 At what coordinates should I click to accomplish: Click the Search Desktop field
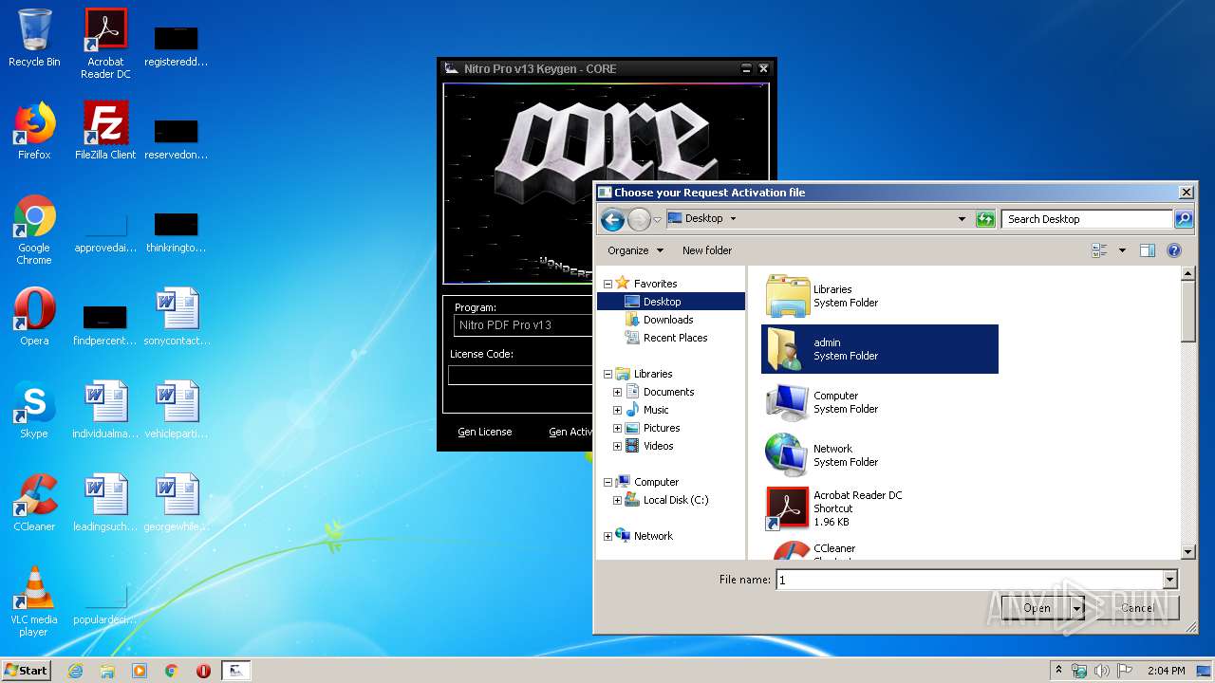pos(1087,219)
